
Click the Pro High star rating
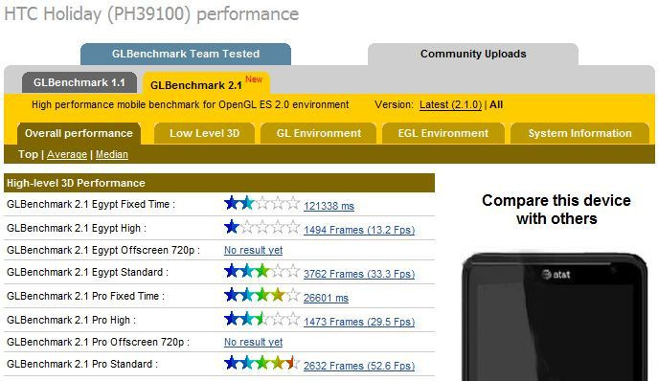(x=261, y=319)
